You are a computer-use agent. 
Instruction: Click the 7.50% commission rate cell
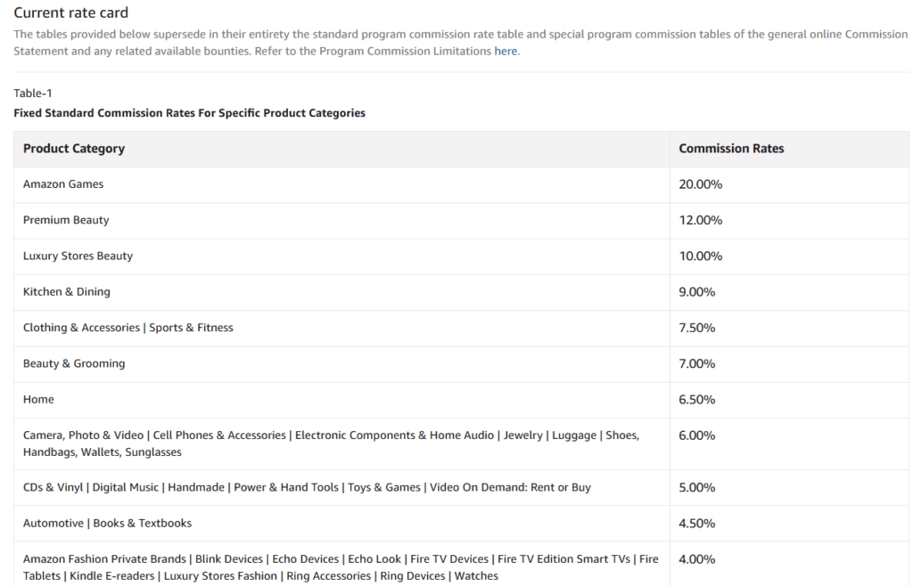click(696, 328)
